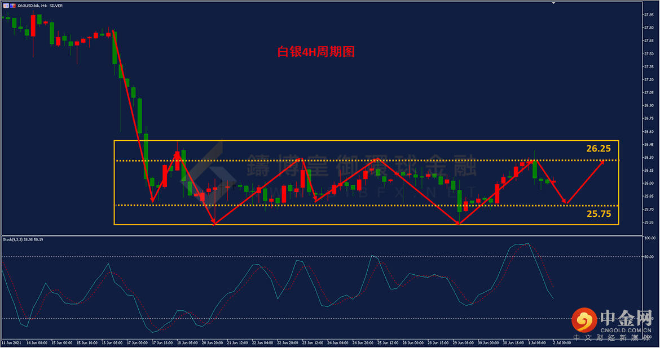Click the 29 Jun 08:00 time axis label

(x=464, y=343)
